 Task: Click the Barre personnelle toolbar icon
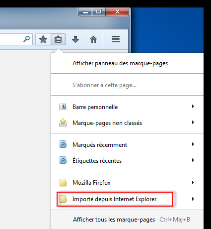[63, 107]
